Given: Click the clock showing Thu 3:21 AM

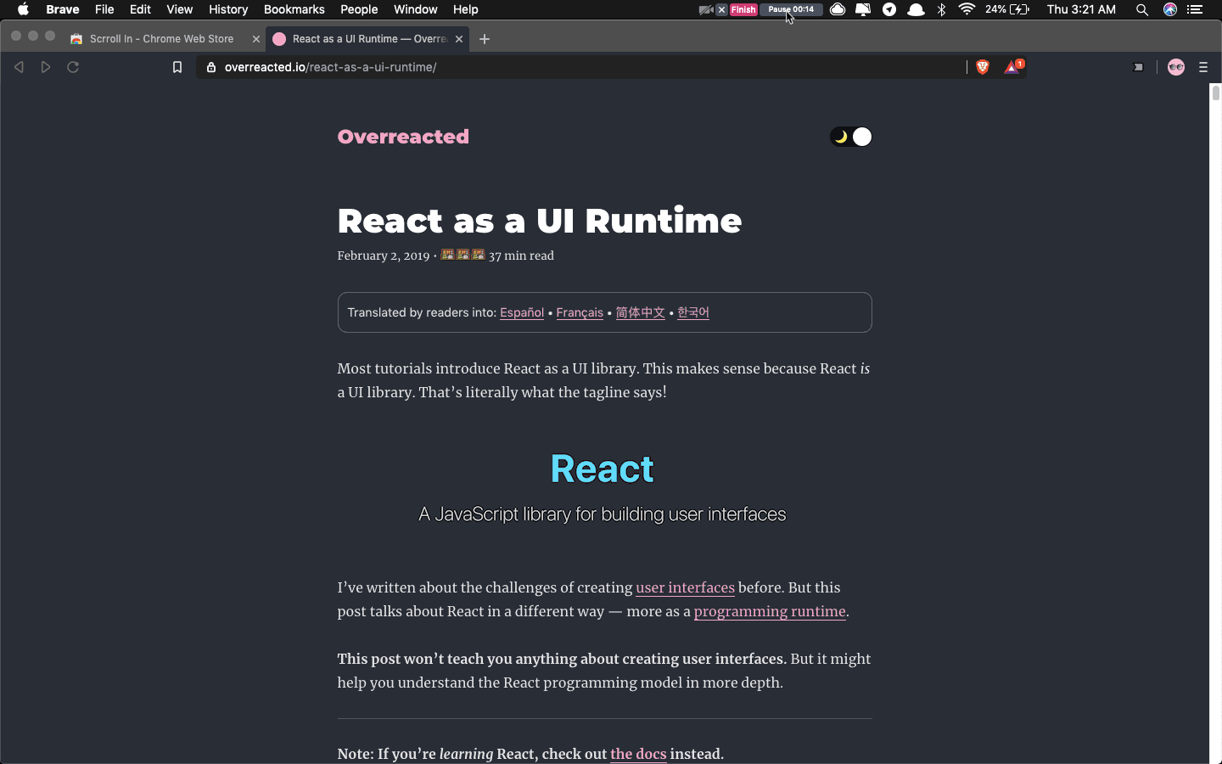Looking at the screenshot, I should click(x=1081, y=9).
